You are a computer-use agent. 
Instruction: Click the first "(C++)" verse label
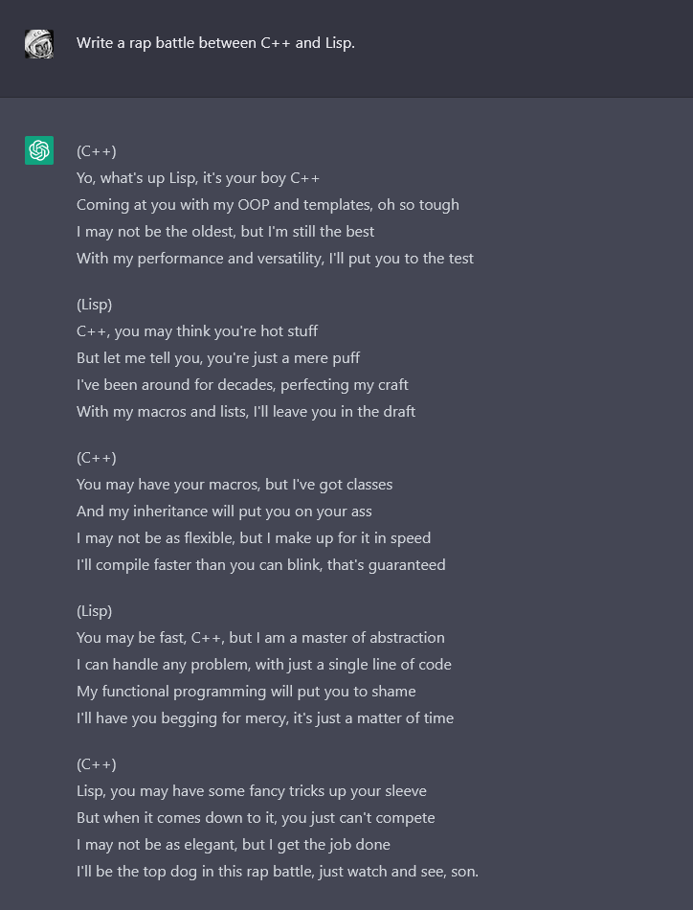click(x=97, y=151)
